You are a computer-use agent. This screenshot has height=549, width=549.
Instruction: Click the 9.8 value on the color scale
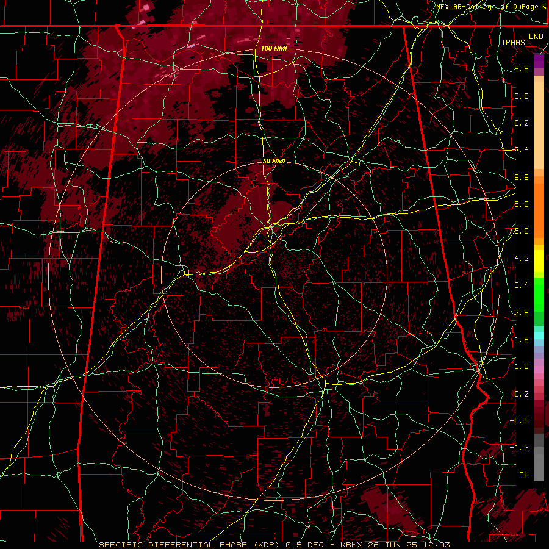(x=522, y=68)
